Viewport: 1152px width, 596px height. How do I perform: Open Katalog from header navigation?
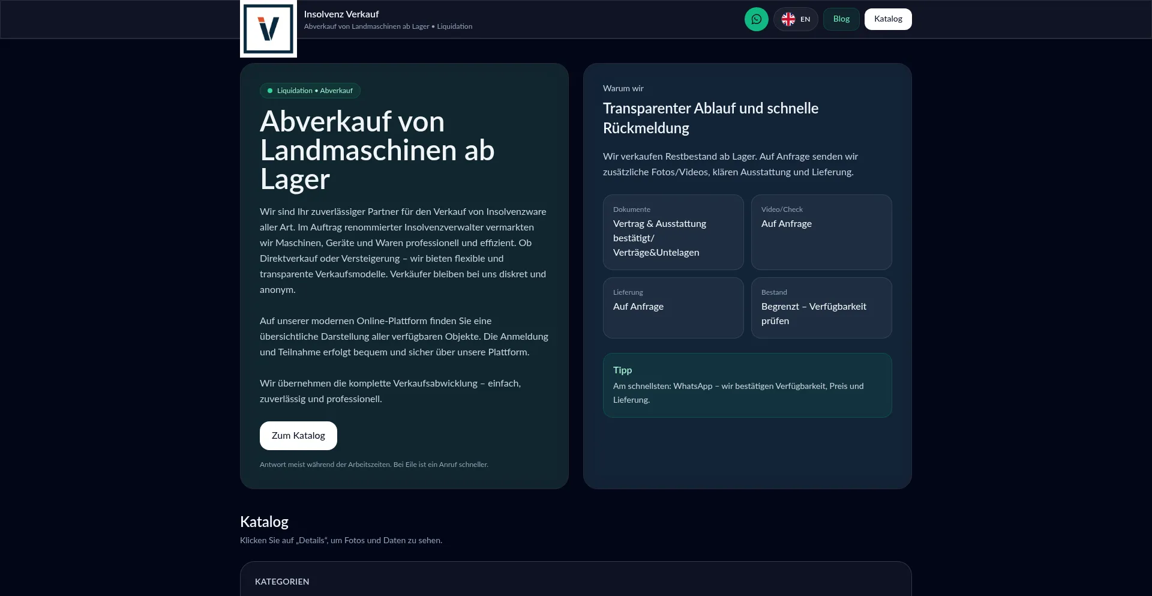(888, 19)
